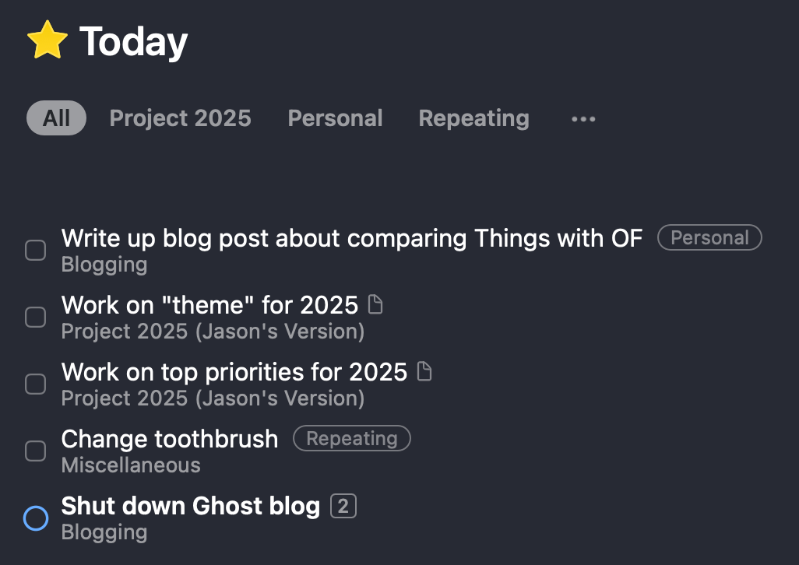The height and width of the screenshot is (565, 799).
Task: Filter by the Personal tag tab
Action: point(336,118)
